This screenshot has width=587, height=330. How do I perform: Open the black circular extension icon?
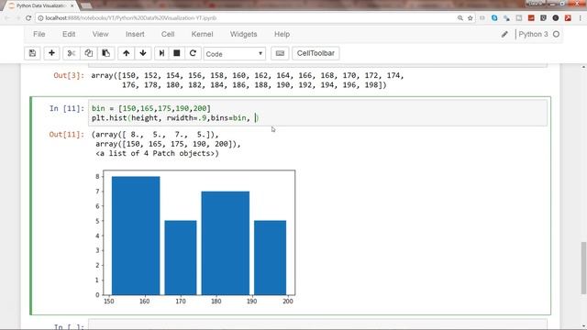pyautogui.click(x=556, y=18)
